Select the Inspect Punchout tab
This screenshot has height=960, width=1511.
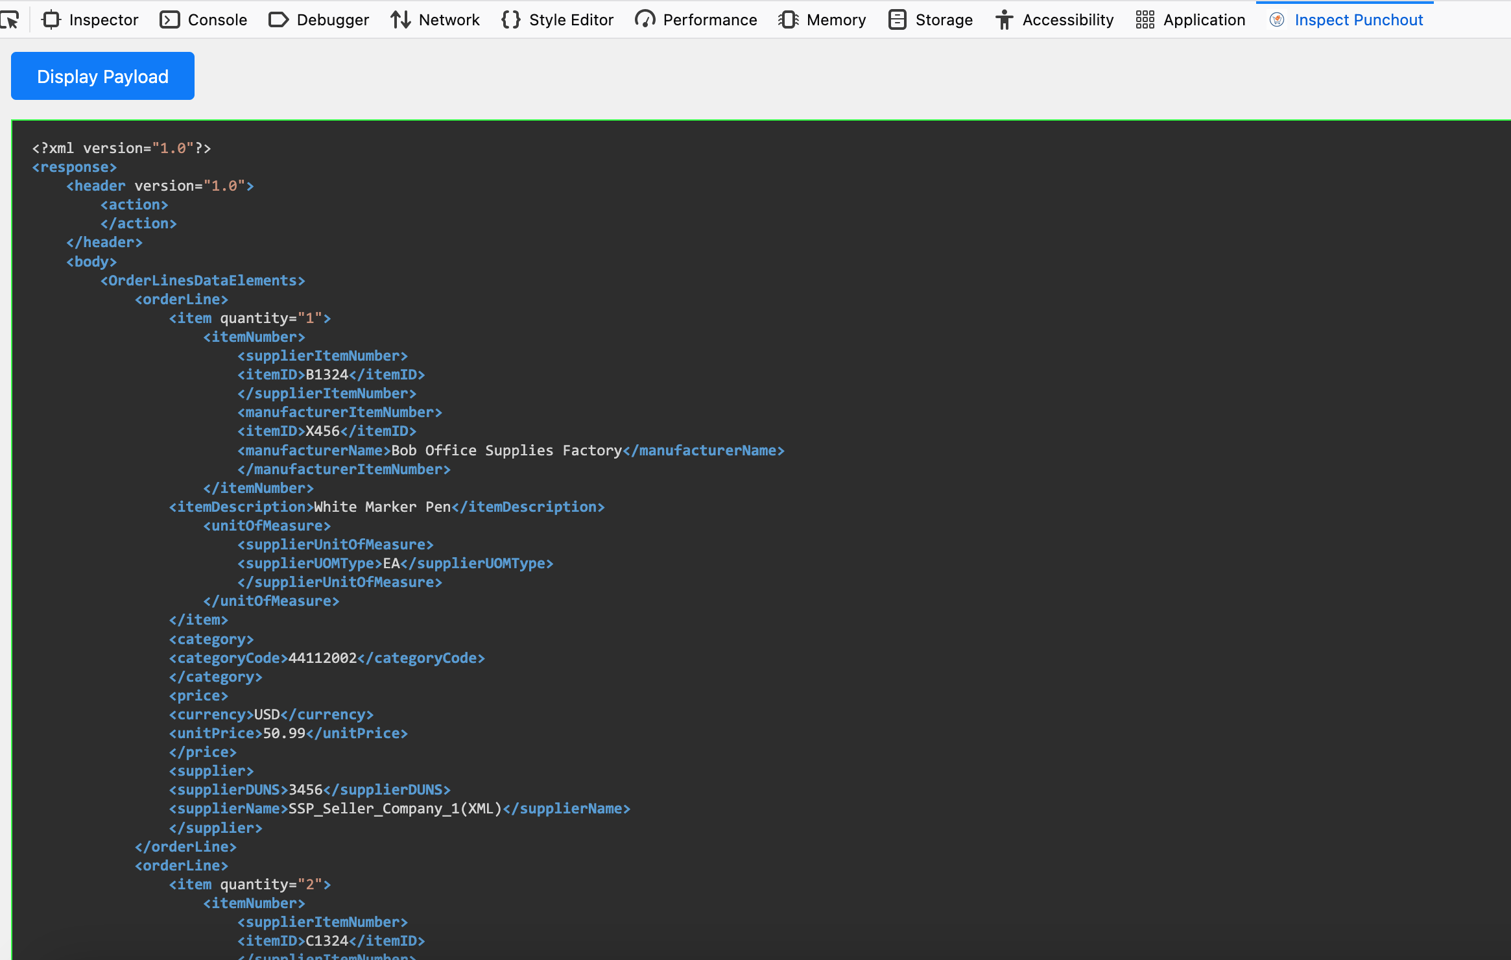point(1359,20)
